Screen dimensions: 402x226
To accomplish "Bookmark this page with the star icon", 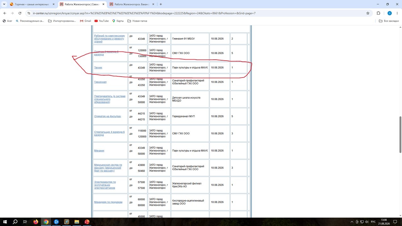I will point(368,13).
